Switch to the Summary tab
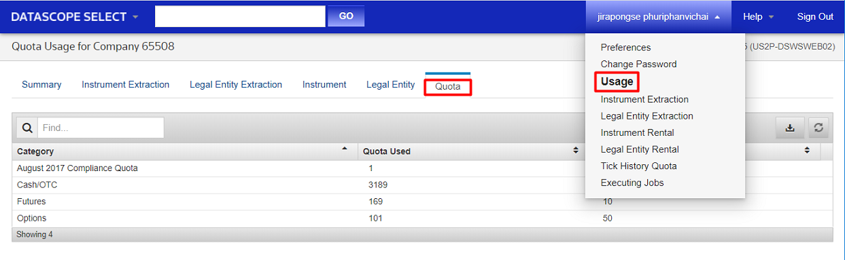845x260 pixels. pos(41,85)
